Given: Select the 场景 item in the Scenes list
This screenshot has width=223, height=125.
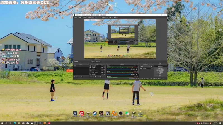Looking at the screenshot, I should pos(81,66).
